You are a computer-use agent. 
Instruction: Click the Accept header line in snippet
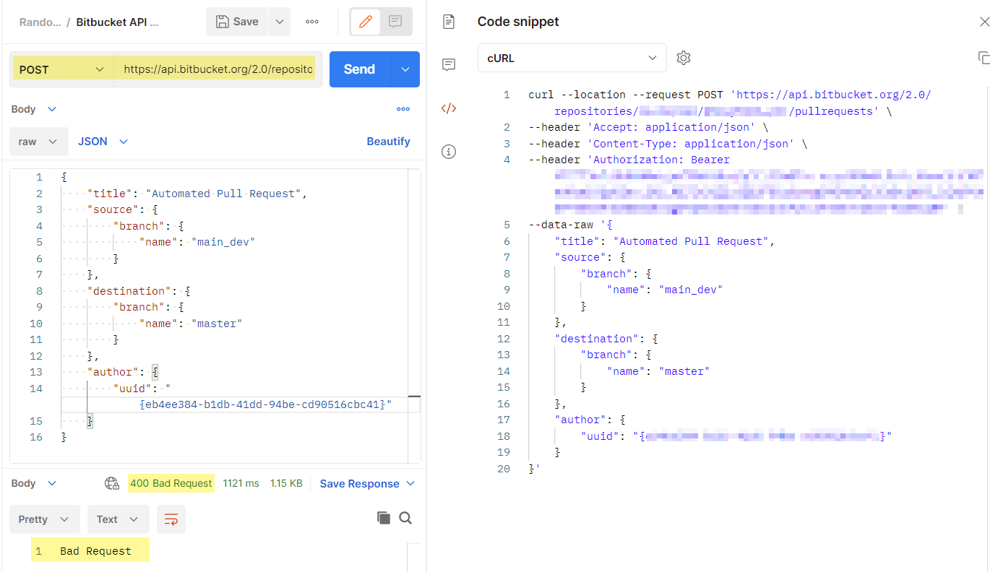(647, 127)
